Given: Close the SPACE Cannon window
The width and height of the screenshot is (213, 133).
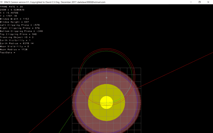Looking at the screenshot, I should point(209,2).
